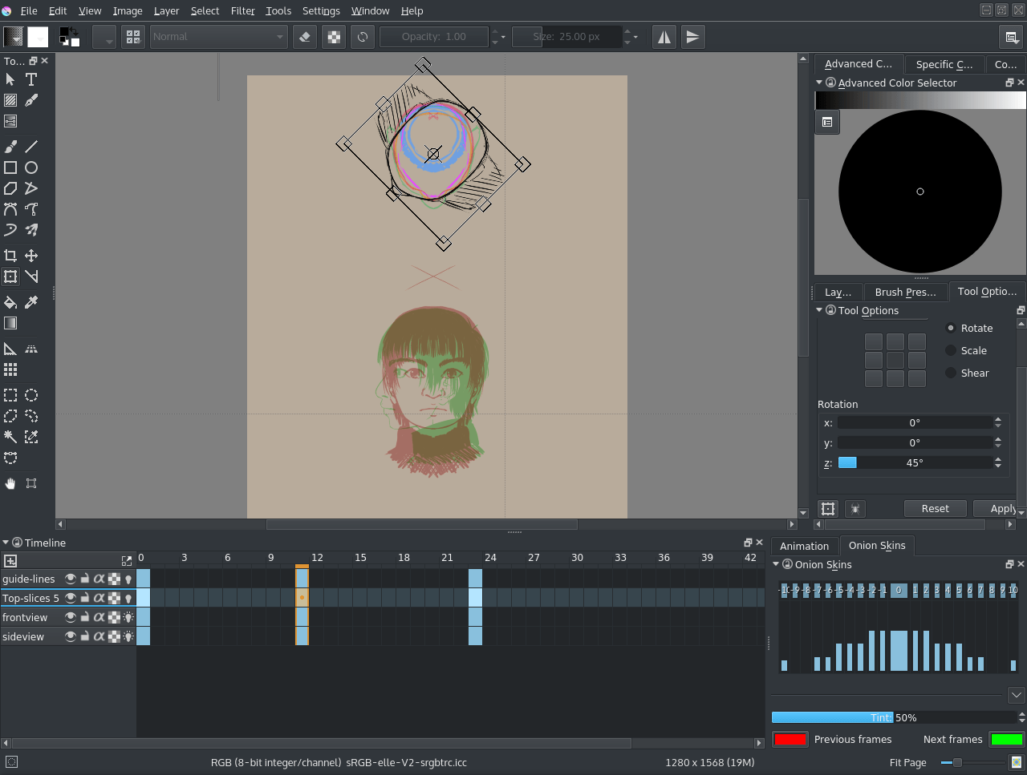Activate the Move tool
1027x775 pixels.
[x=30, y=255]
